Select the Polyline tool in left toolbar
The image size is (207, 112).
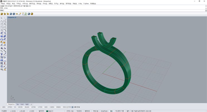point(2,21)
